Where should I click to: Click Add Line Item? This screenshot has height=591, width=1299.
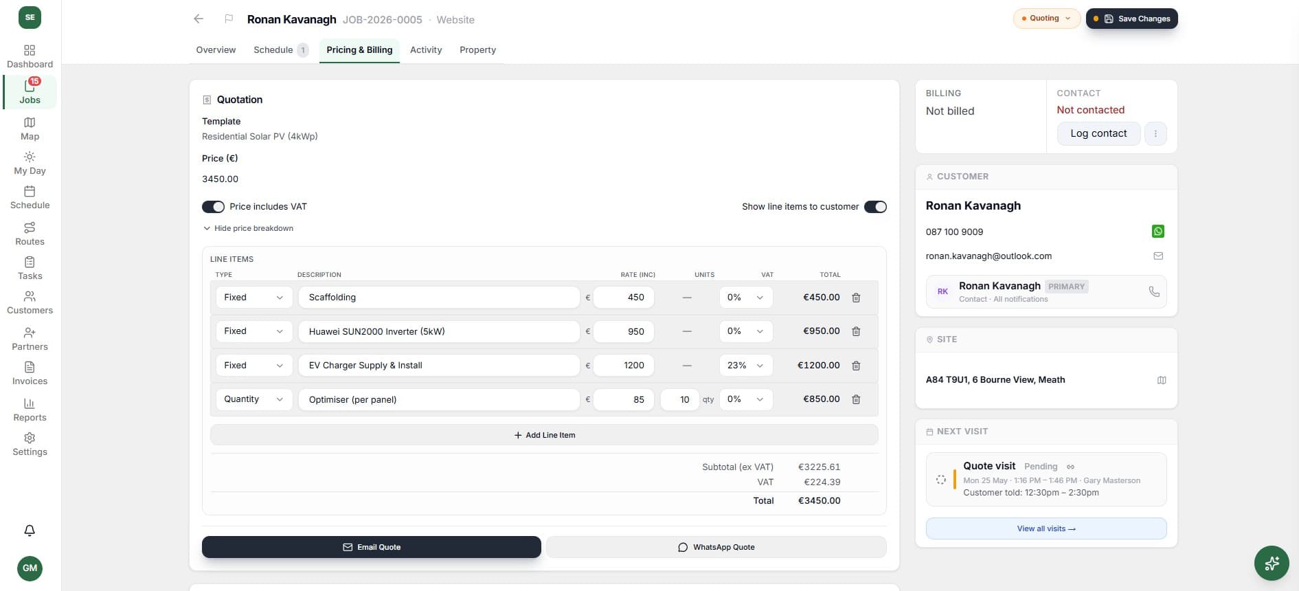tap(544, 435)
